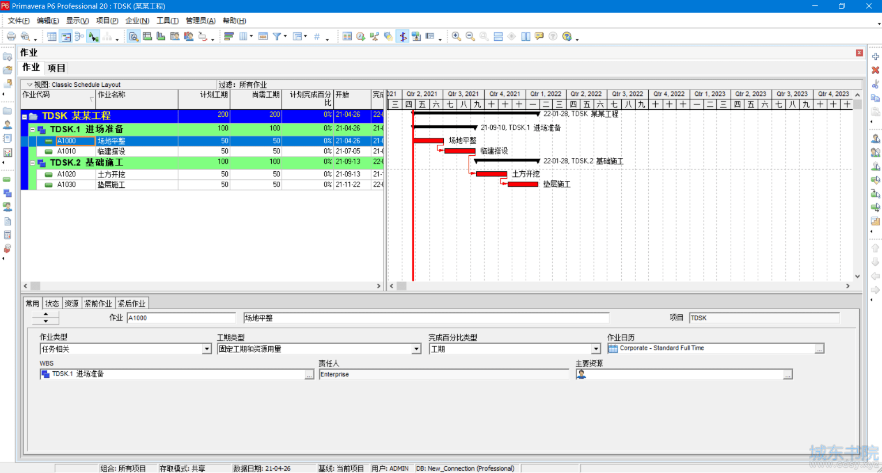
Task: Collapse the TDSK.2 基础施工 WBS group
Action: [x=33, y=163]
